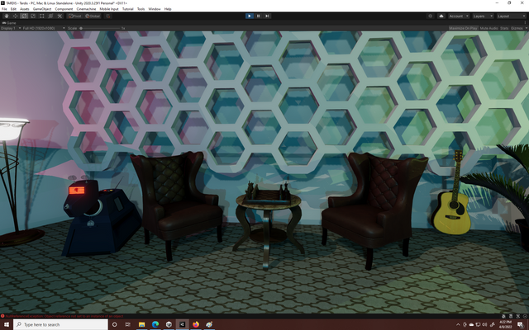This screenshot has width=529, height=330.
Task: Select the Hand tool in Unity toolbar
Action: 7,16
